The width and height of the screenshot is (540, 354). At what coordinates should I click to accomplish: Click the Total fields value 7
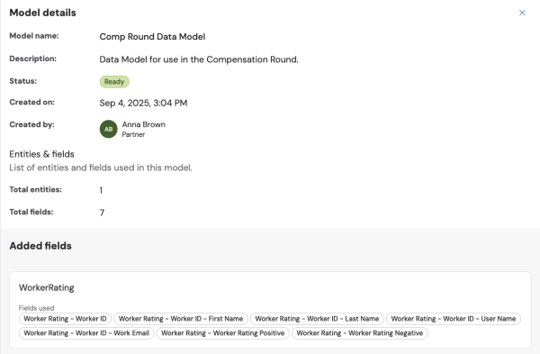pos(102,213)
